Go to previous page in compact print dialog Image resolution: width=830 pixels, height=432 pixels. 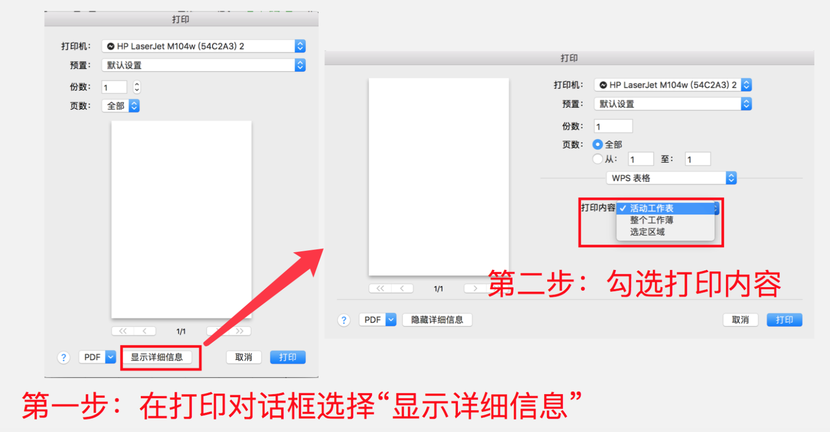[x=144, y=331]
